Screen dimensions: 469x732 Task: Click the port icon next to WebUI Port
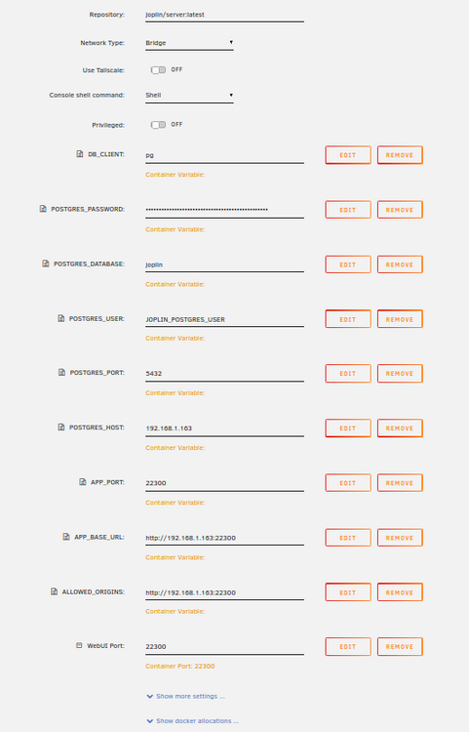(x=79, y=646)
